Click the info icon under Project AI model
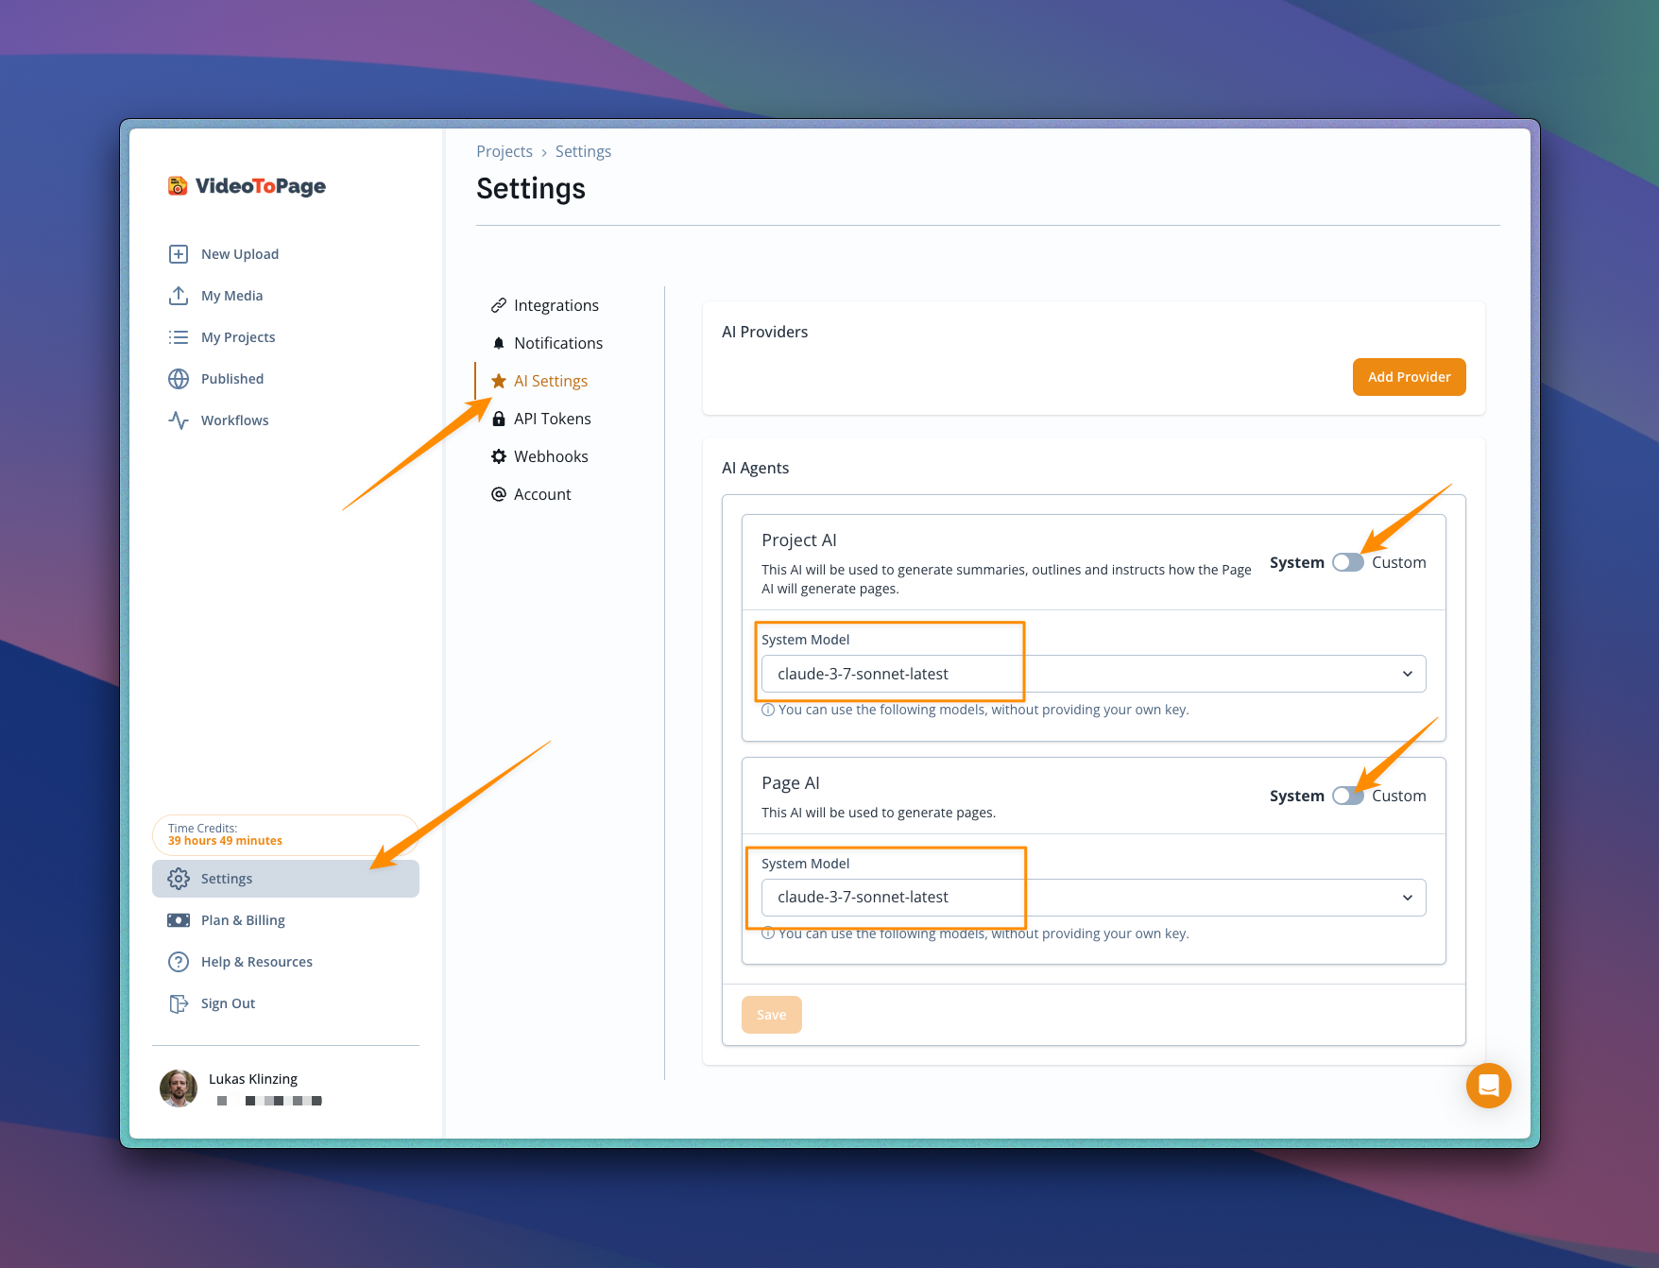This screenshot has width=1659, height=1268. pos(768,710)
